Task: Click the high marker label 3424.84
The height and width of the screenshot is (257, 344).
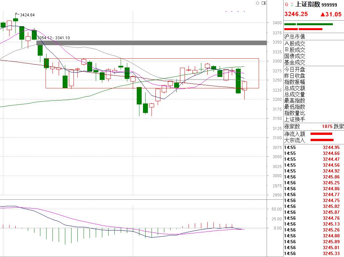Action: [x=27, y=15]
